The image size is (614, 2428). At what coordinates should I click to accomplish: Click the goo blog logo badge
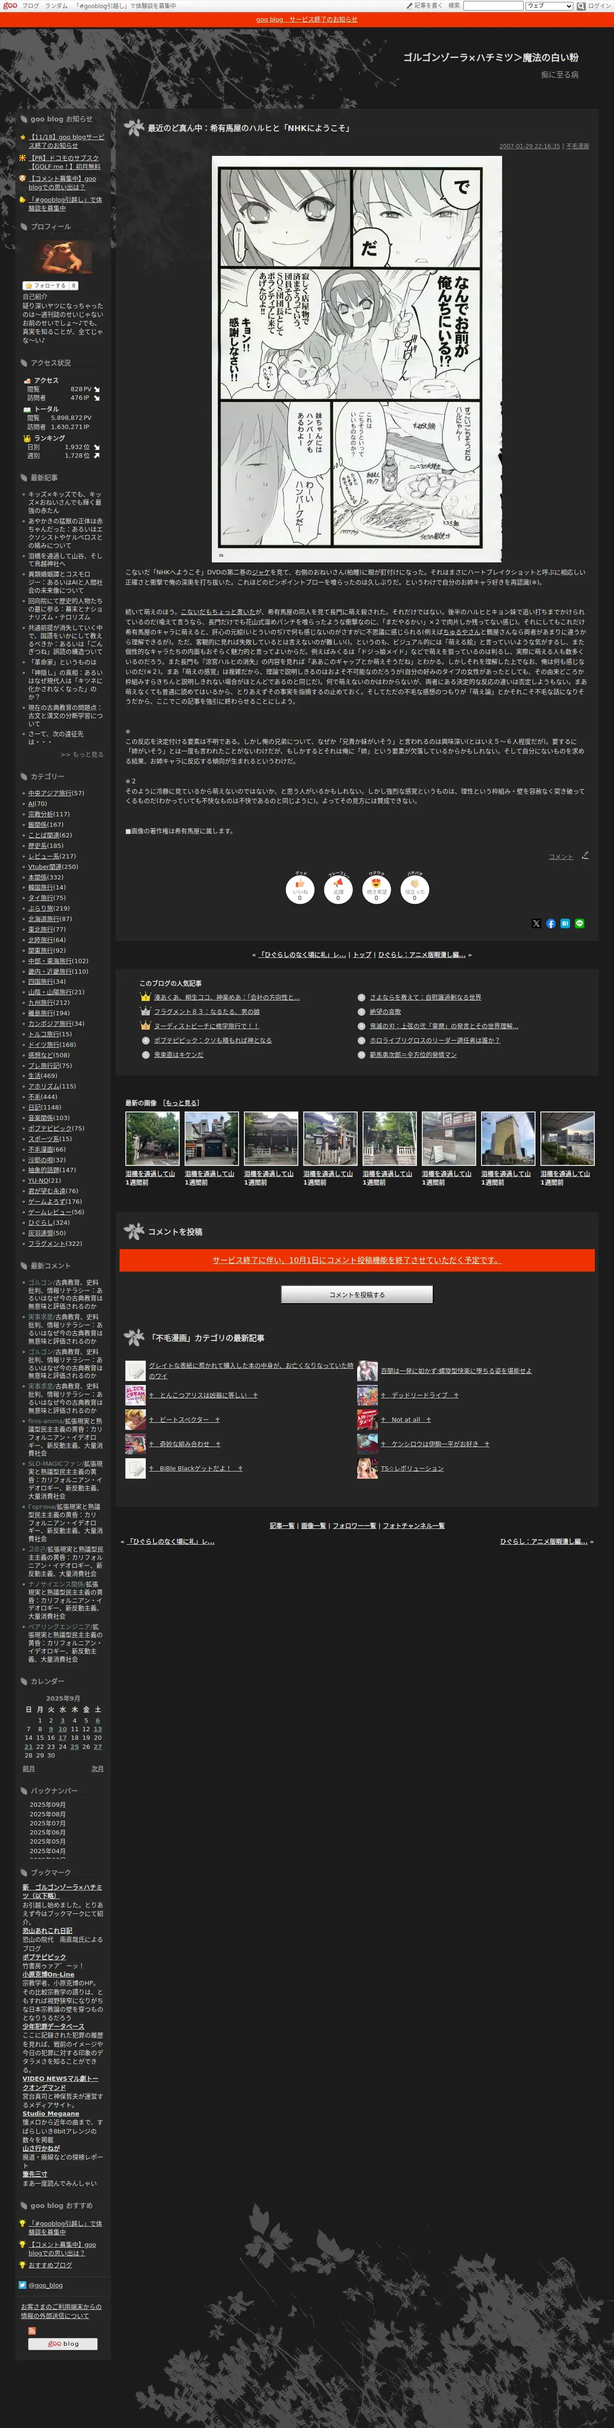pos(63,2344)
